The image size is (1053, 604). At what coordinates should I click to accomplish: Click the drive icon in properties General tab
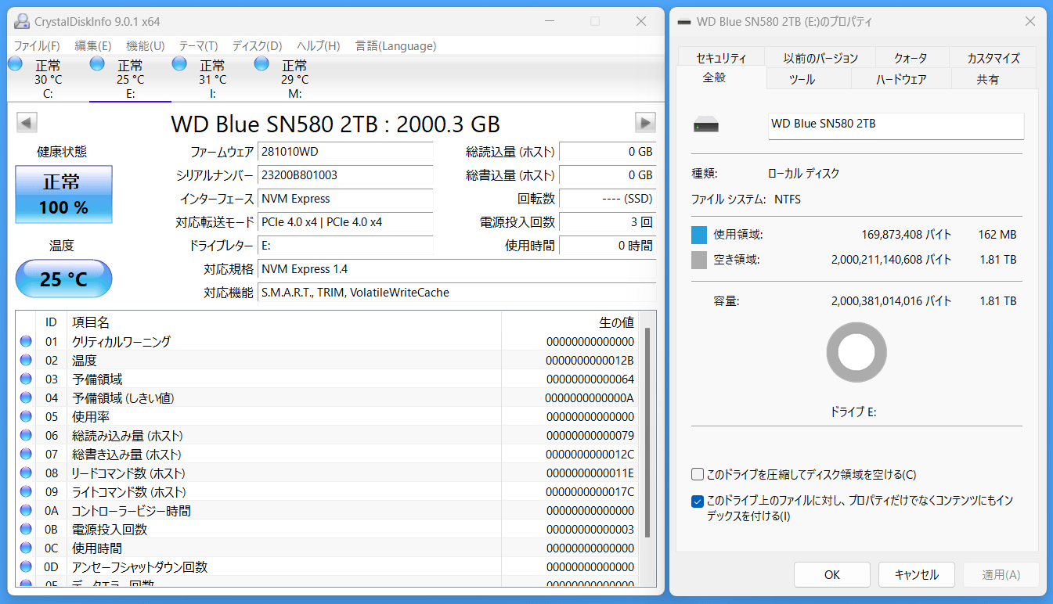tap(705, 125)
